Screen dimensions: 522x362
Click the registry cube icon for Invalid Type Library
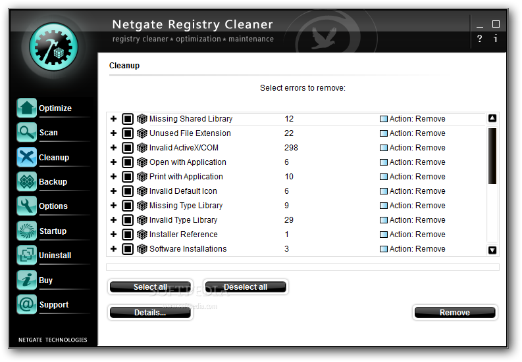[x=142, y=220]
